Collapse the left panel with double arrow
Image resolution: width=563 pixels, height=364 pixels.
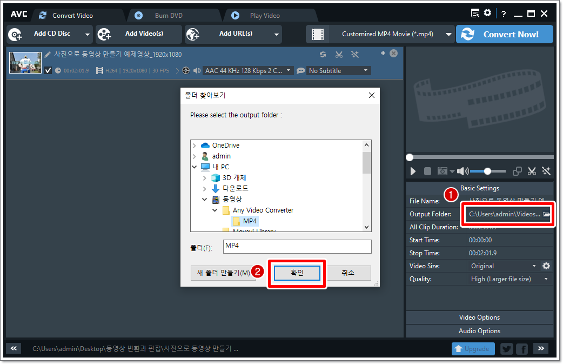(14, 348)
